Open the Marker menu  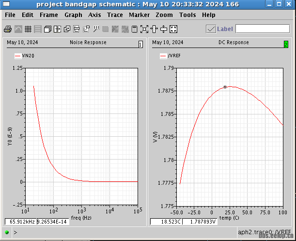click(140, 15)
